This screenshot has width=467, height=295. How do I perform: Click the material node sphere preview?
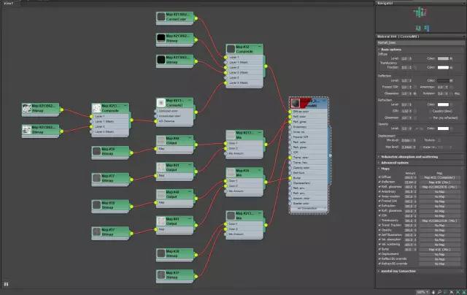(x=295, y=103)
